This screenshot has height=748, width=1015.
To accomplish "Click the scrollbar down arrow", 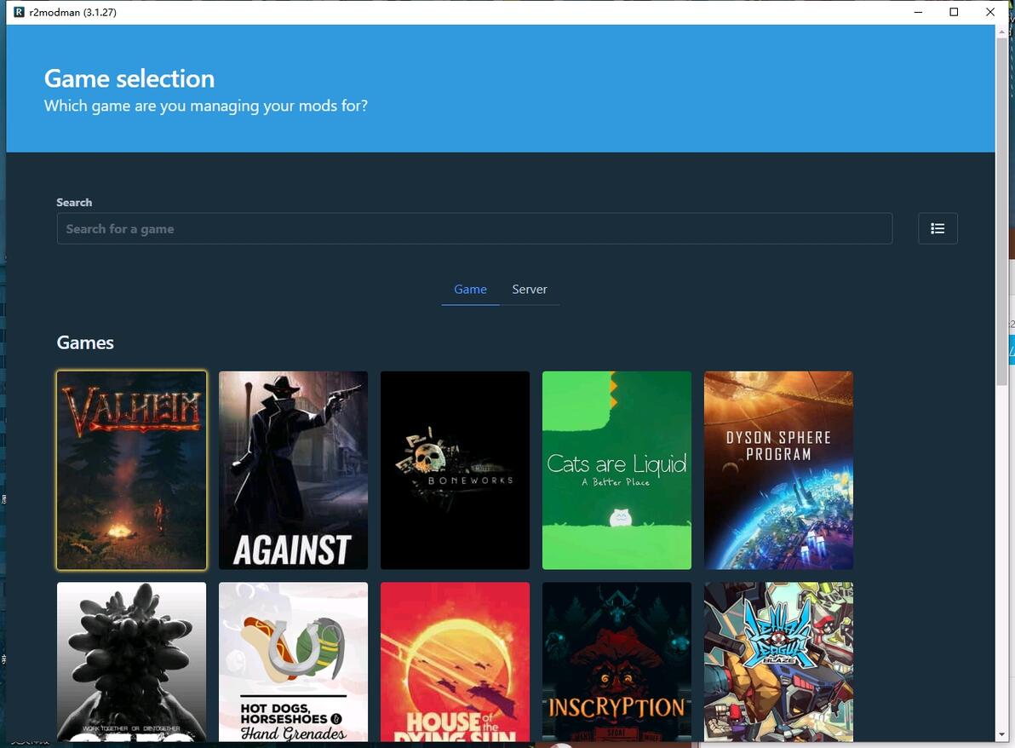I will (1001, 735).
